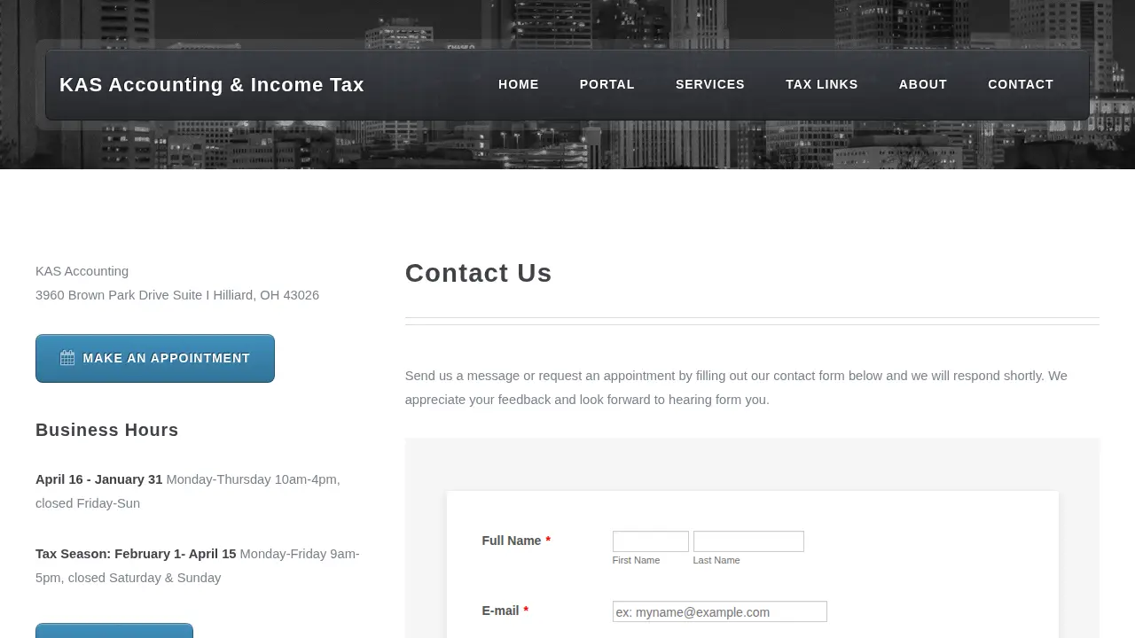Screen dimensions: 1135x638
Task: Open the Services menu item
Action: coord(710,84)
